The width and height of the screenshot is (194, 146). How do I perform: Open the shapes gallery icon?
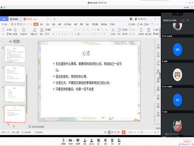(x=119, y=32)
